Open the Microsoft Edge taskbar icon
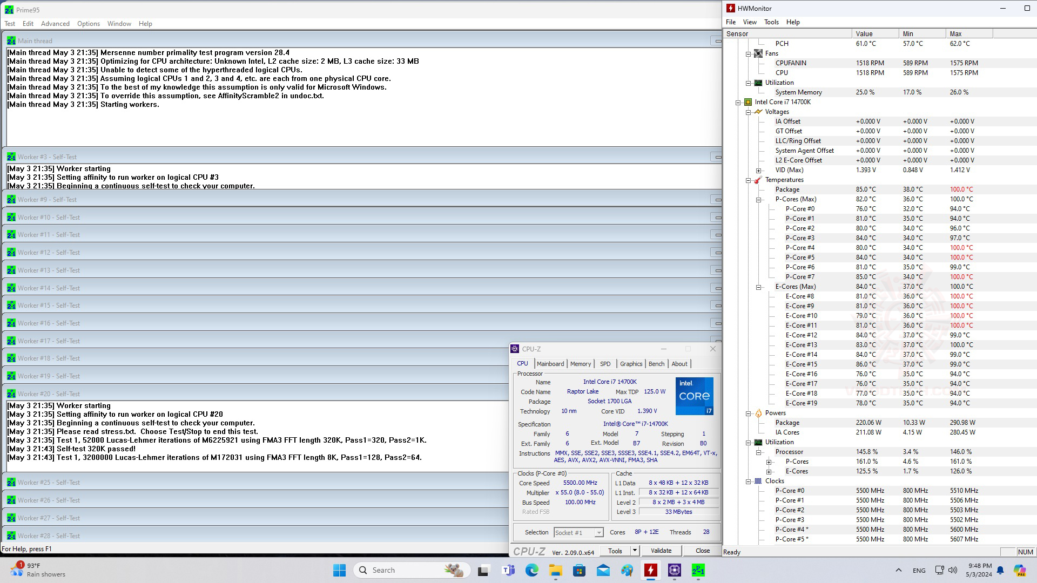Image resolution: width=1037 pixels, height=583 pixels. (x=532, y=570)
